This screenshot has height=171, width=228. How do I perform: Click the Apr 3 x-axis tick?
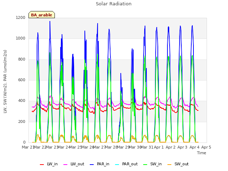point(182,147)
